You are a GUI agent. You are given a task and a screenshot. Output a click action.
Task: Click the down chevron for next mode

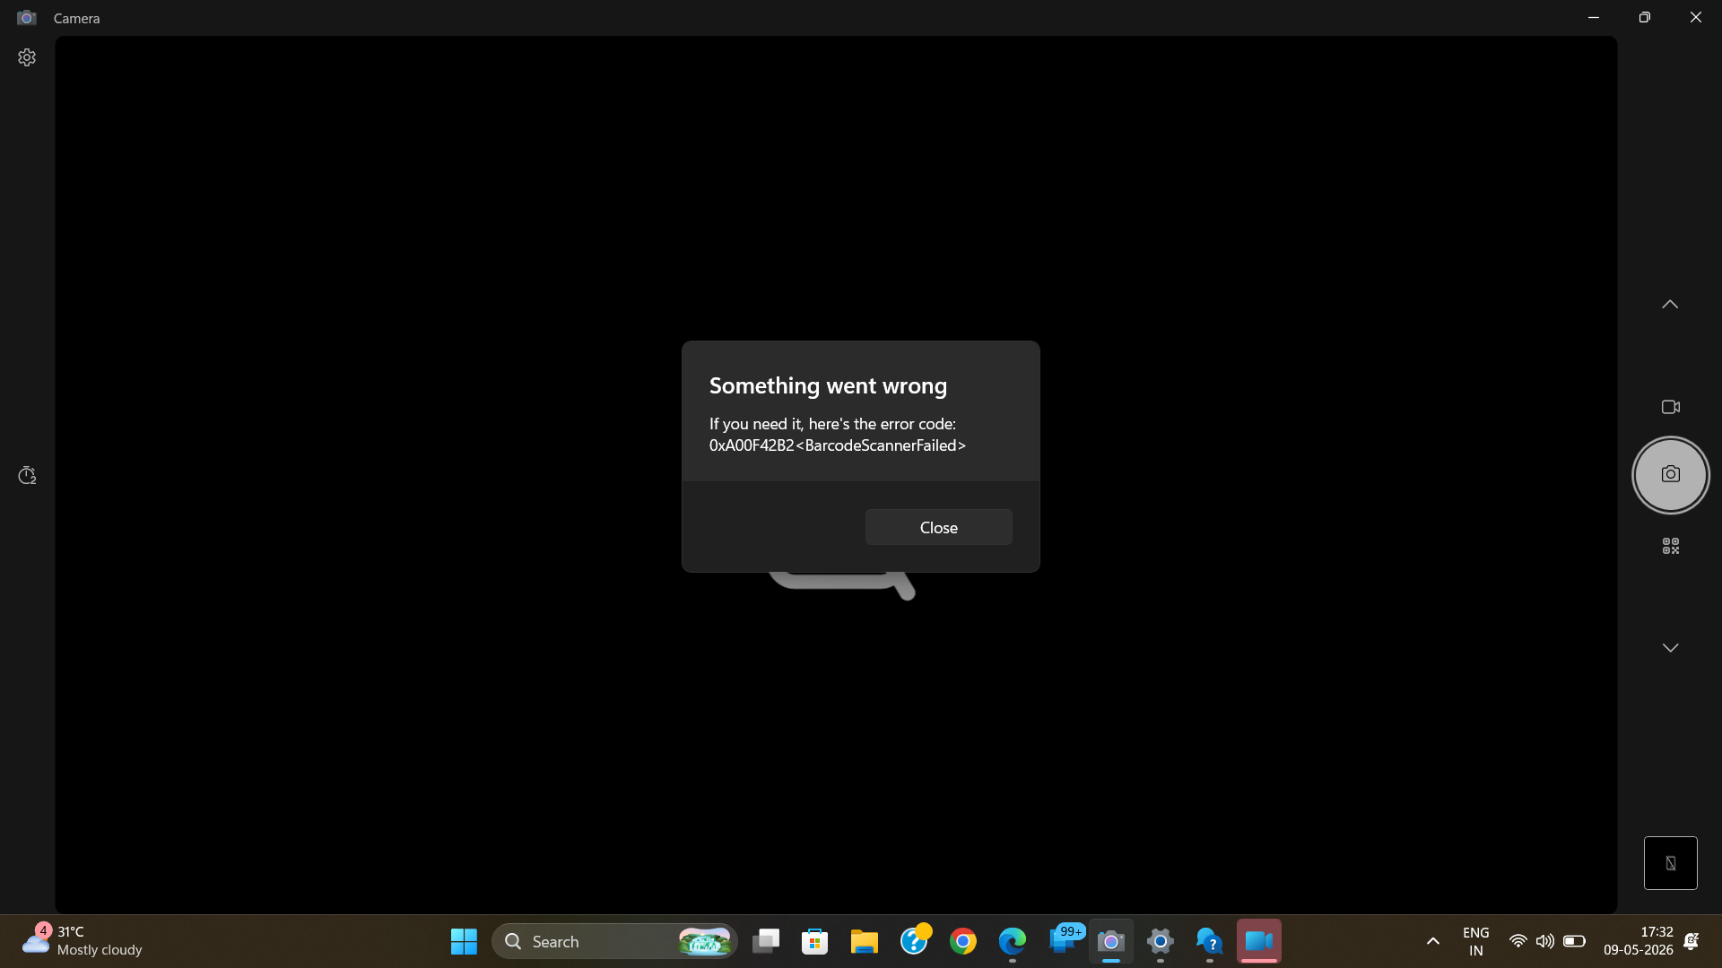1670,647
